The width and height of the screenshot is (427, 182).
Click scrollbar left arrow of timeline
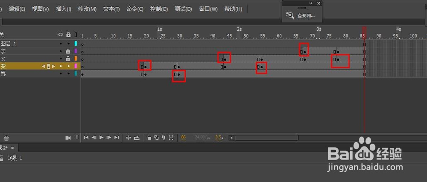click(231, 138)
